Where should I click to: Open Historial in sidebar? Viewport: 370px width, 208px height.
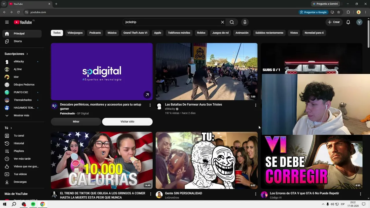[x=22, y=143]
